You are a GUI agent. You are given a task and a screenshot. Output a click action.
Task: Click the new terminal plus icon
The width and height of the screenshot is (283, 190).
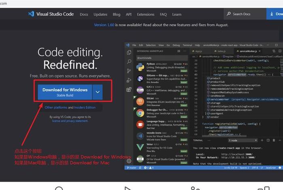[x=262, y=140]
